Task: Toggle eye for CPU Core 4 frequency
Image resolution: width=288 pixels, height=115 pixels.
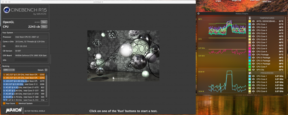Action: [x=253, y=85]
